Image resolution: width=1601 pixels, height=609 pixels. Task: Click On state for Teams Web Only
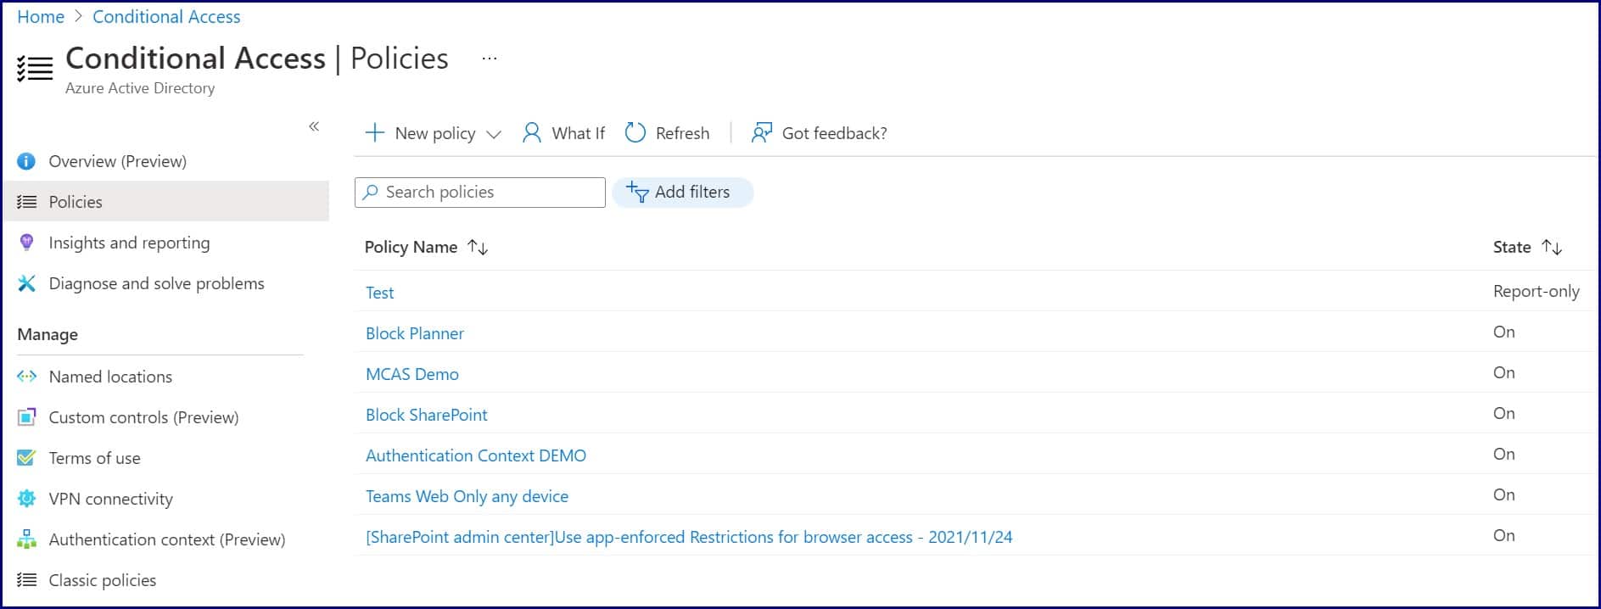[x=1504, y=494]
